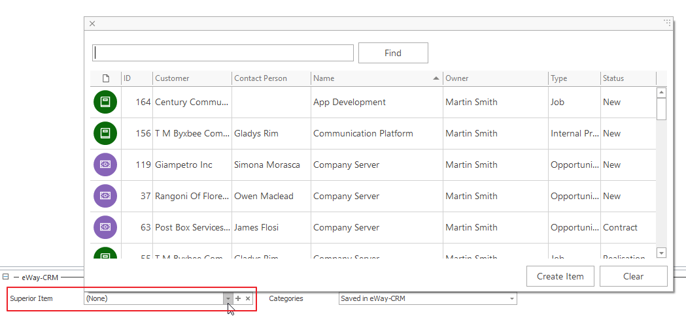Close the item picker popup with X
The image size is (686, 316).
pyautogui.click(x=92, y=24)
